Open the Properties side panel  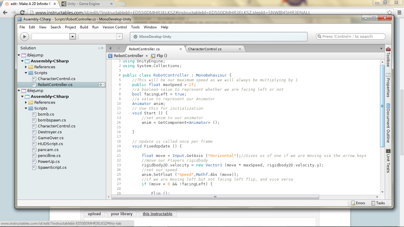pos(388,83)
